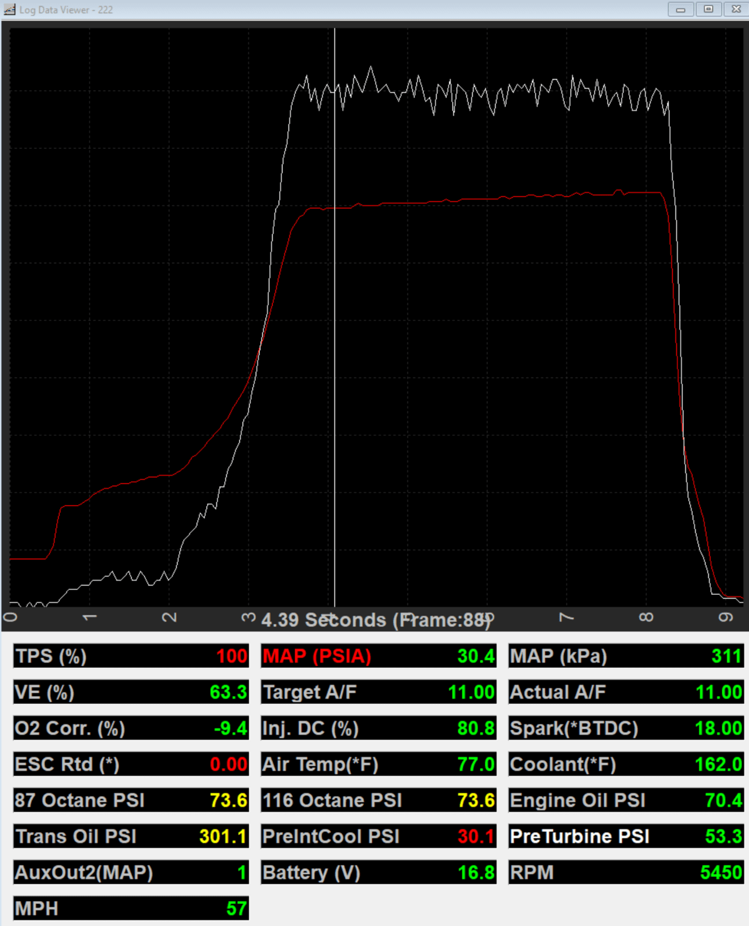
Task: Click the 4.39 Seconds frame readout
Action: [x=376, y=620]
